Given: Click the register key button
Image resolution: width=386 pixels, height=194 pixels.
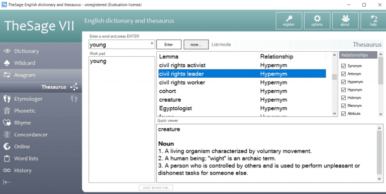Looking at the screenshot, I should coord(288,21).
